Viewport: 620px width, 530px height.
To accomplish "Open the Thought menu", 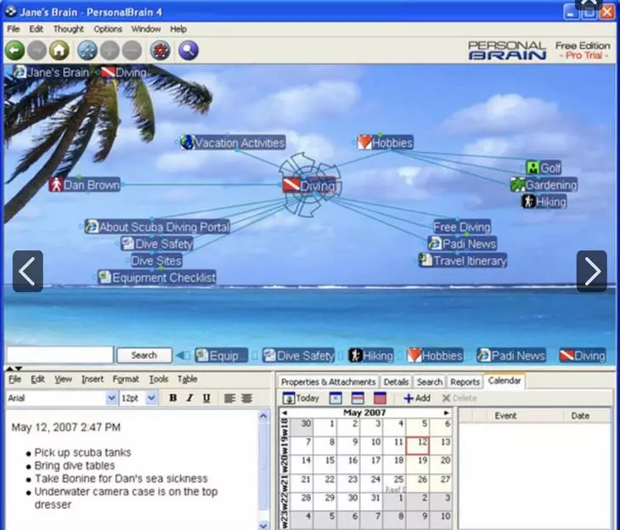I will coord(69,29).
